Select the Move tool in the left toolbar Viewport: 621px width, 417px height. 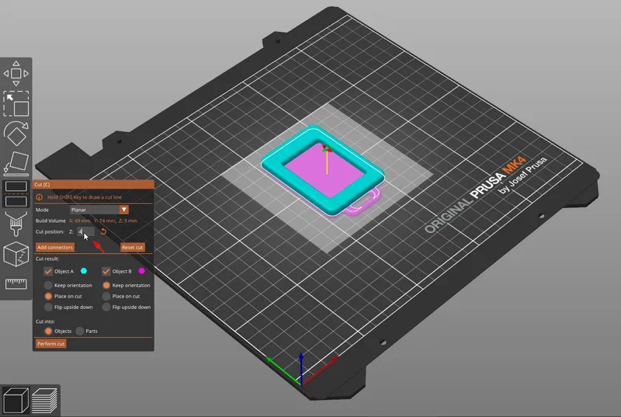pos(16,74)
